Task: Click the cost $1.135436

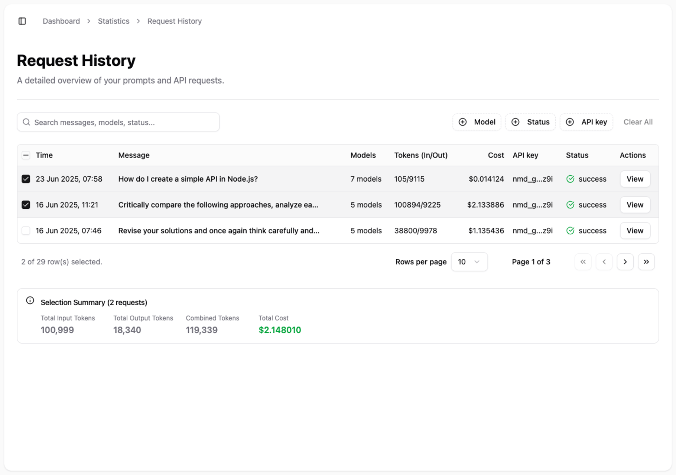Action: 486,231
